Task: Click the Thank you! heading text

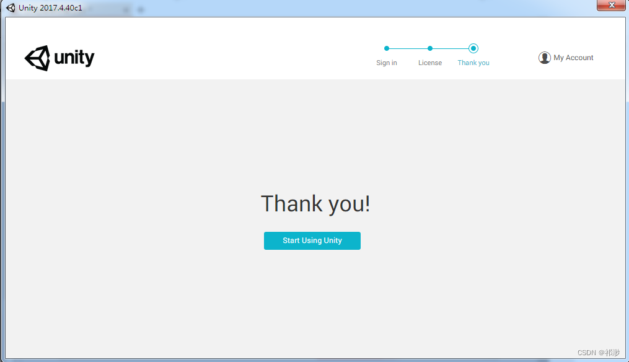Action: [315, 204]
